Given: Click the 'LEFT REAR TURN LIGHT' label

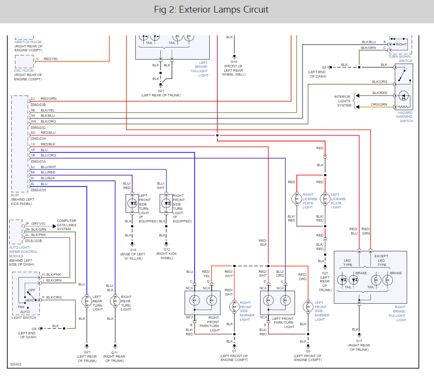Looking at the screenshot, I should click(97, 303).
